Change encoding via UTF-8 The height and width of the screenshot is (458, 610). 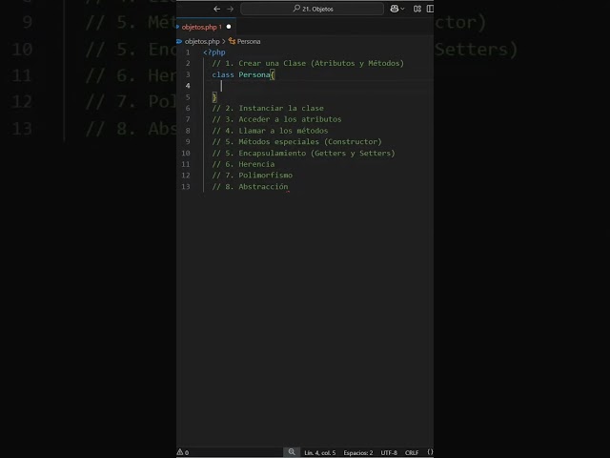389,452
